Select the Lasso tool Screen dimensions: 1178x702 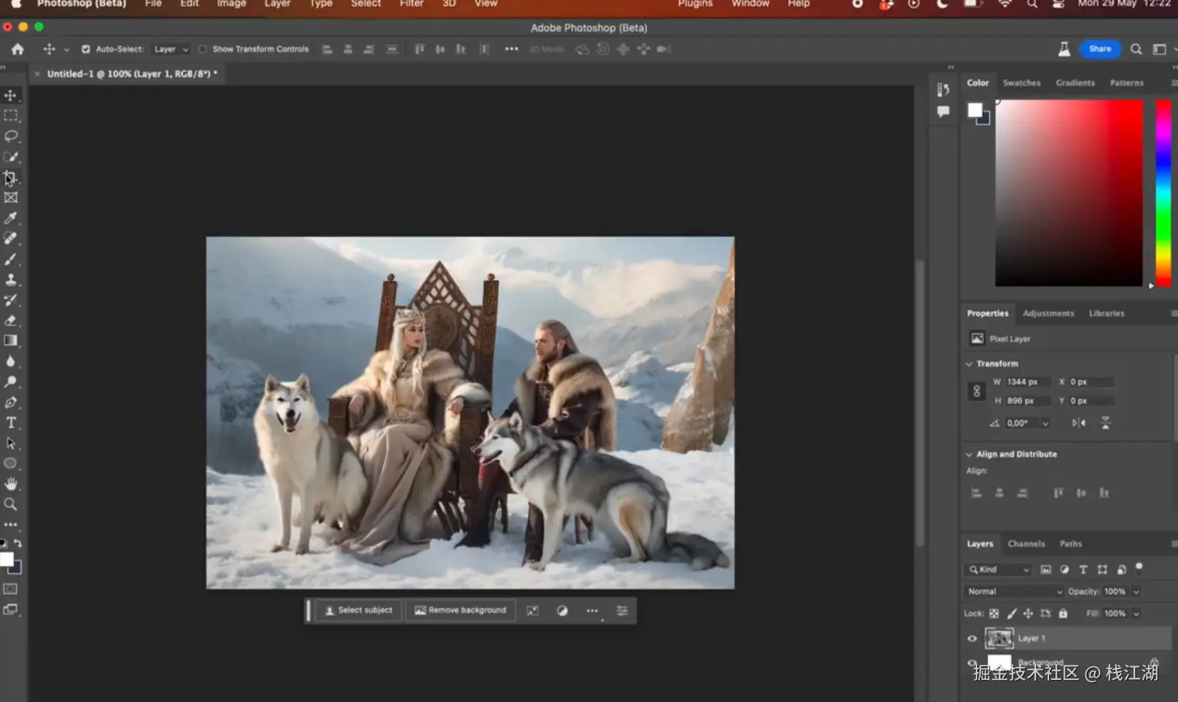(11, 136)
